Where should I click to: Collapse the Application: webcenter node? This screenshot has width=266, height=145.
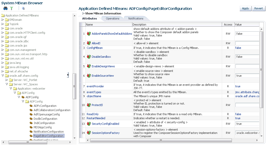[x=11, y=88]
